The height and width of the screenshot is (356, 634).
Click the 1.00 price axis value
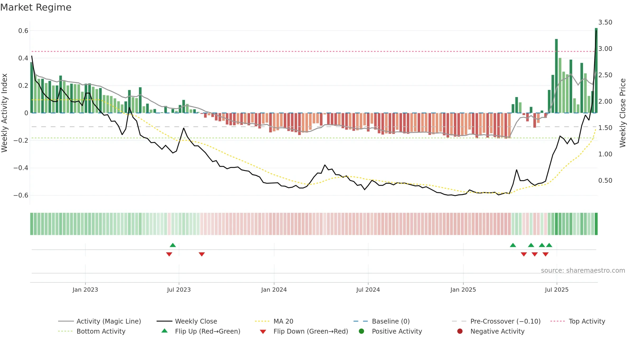(x=605, y=154)
